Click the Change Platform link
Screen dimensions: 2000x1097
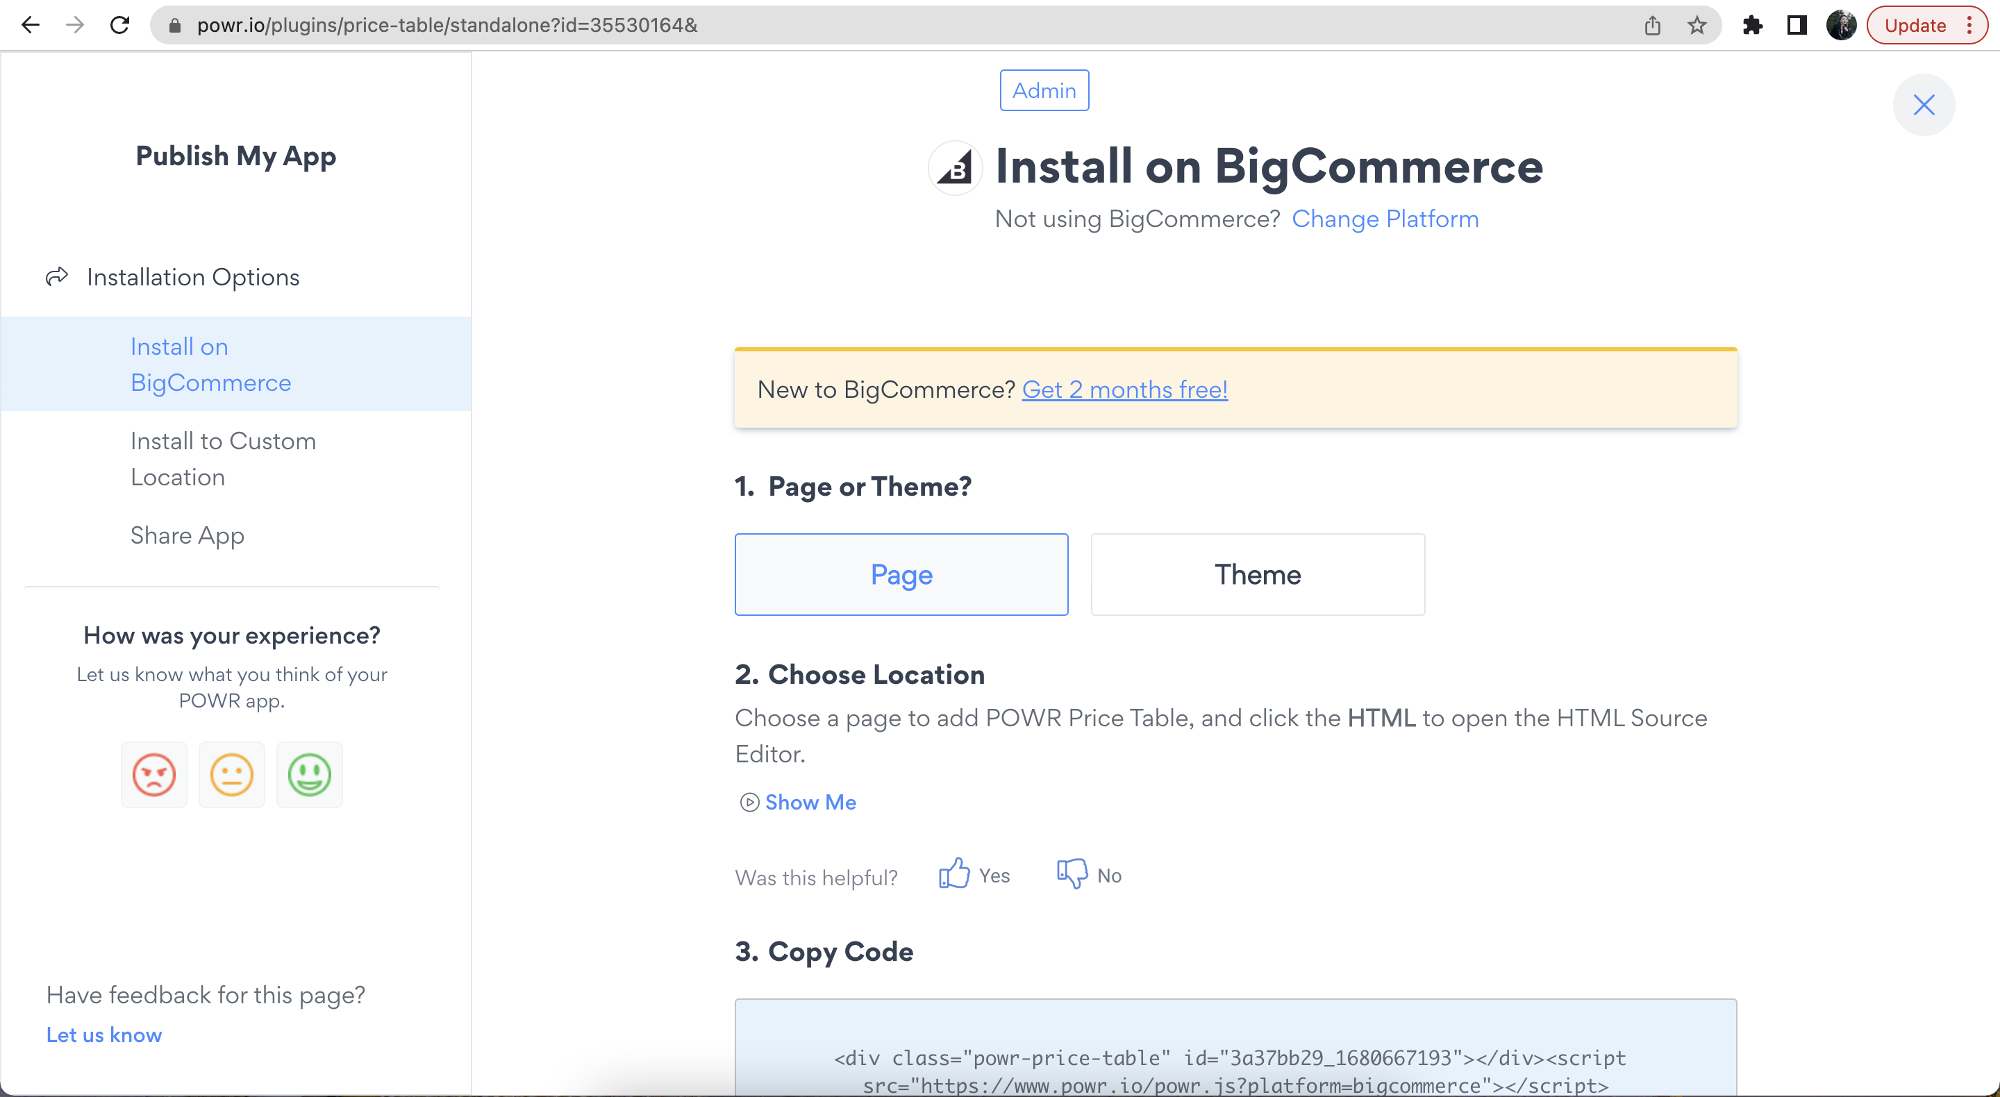click(x=1384, y=218)
